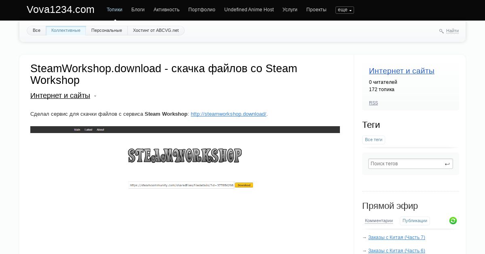Open the Портфолио menu item

[x=202, y=10]
